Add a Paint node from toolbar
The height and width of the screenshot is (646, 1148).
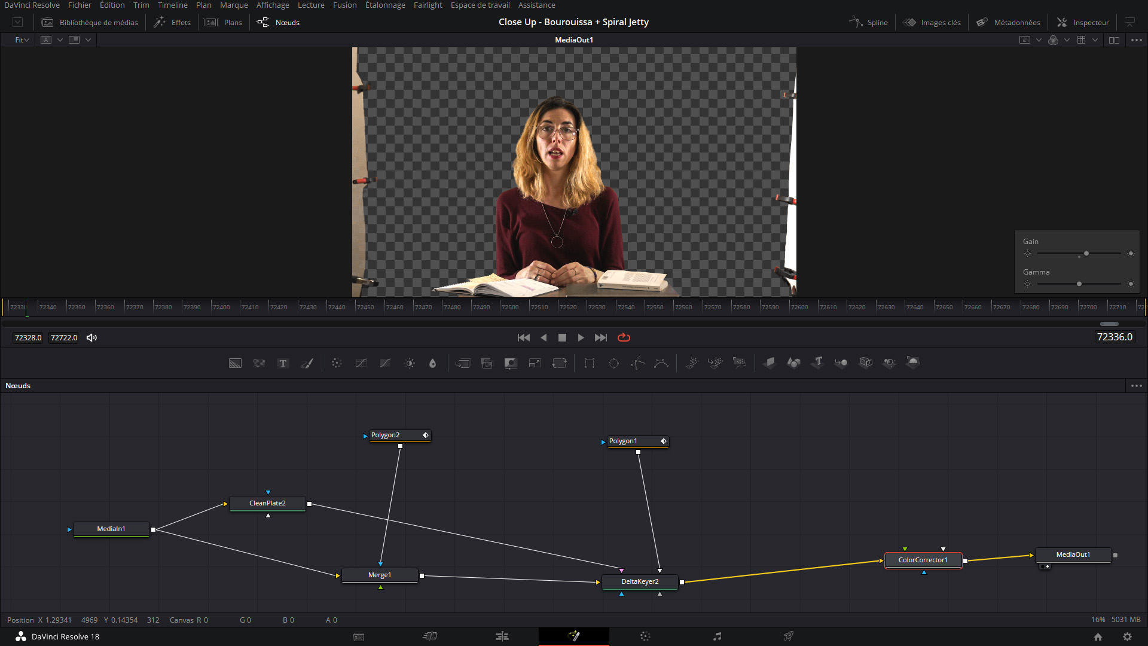click(x=307, y=363)
